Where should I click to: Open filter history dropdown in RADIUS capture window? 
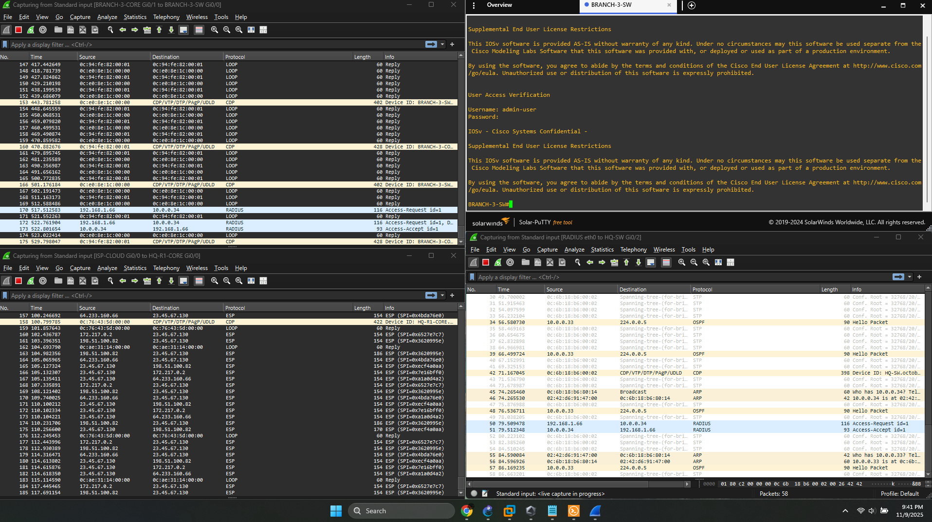(910, 277)
